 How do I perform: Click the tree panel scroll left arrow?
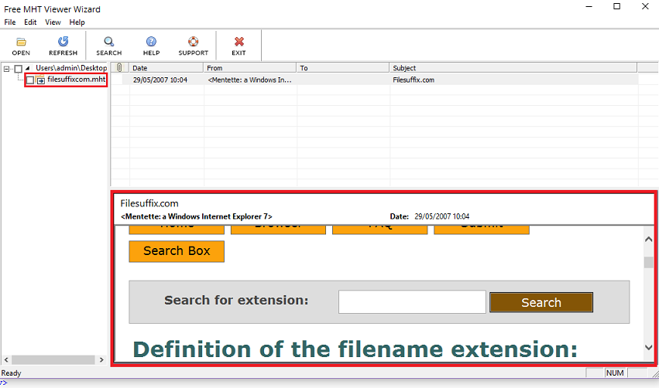(x=6, y=360)
